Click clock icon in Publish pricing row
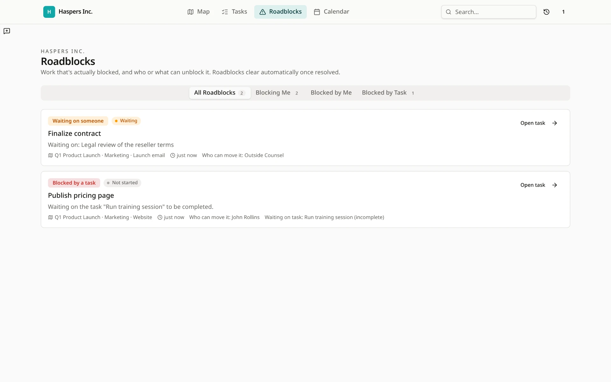This screenshot has width=611, height=382. click(160, 217)
